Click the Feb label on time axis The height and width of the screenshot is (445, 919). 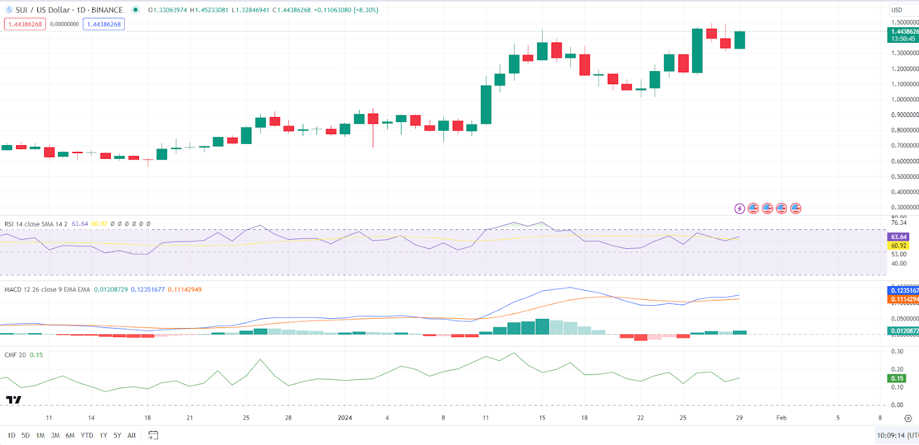(781, 418)
